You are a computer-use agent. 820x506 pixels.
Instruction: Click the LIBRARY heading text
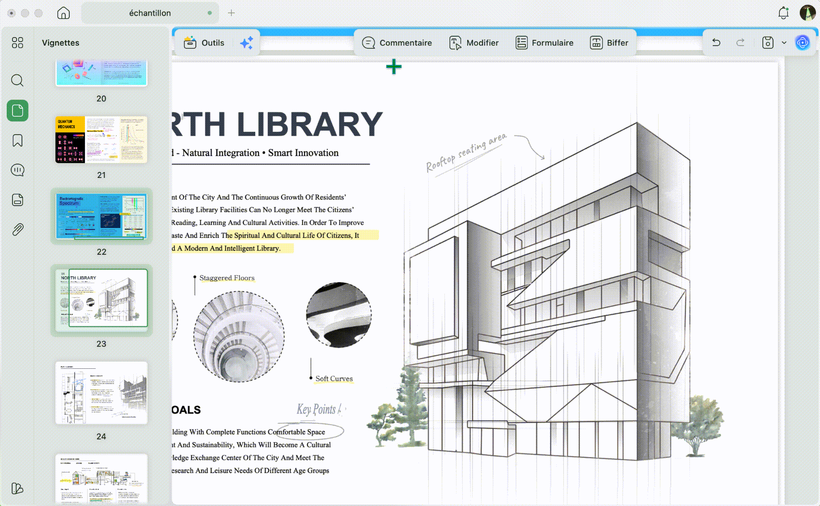[x=309, y=124]
